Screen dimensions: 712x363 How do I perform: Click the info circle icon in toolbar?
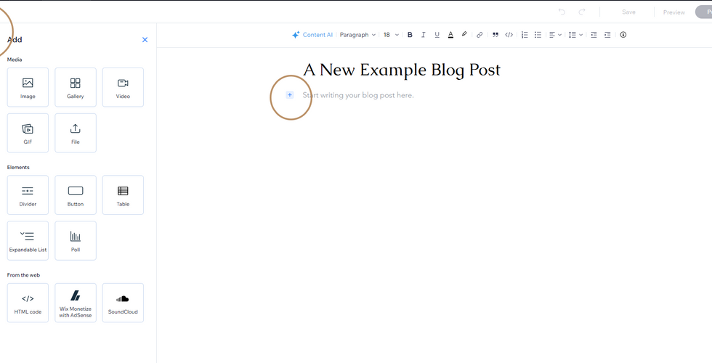[x=623, y=35]
